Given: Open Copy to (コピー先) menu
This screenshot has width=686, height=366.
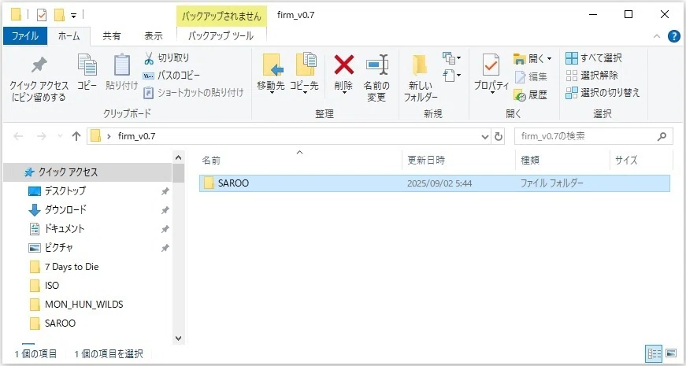Looking at the screenshot, I should (304, 74).
